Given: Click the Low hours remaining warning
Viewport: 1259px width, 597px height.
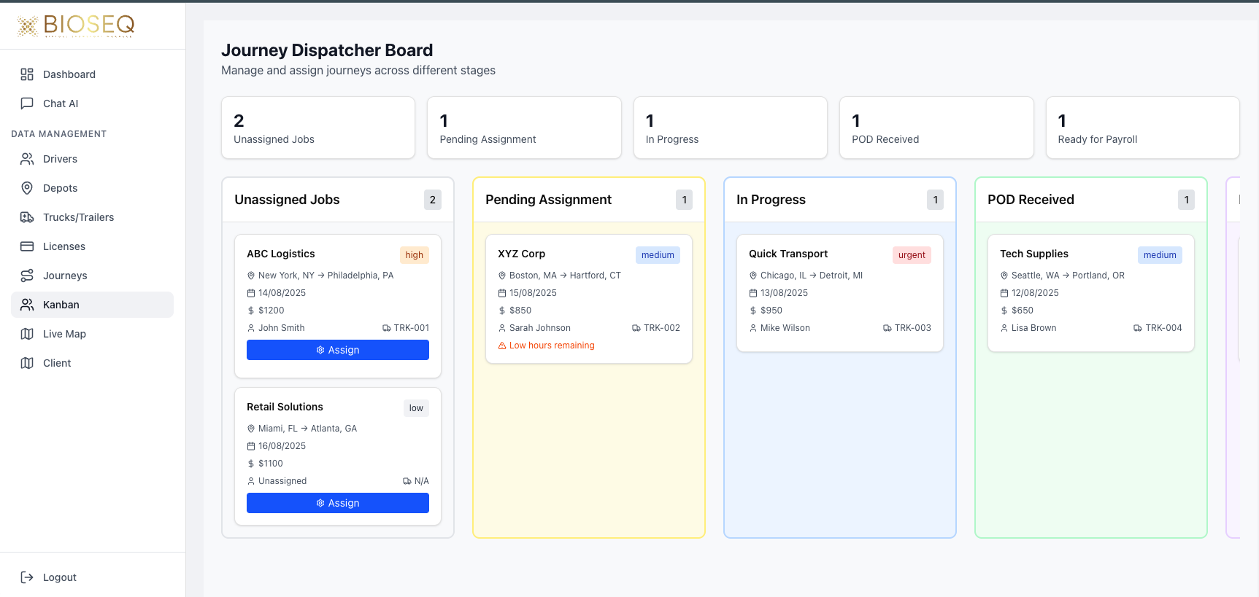Looking at the screenshot, I should (x=552, y=346).
